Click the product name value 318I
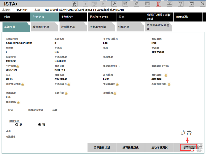 [154, 43]
